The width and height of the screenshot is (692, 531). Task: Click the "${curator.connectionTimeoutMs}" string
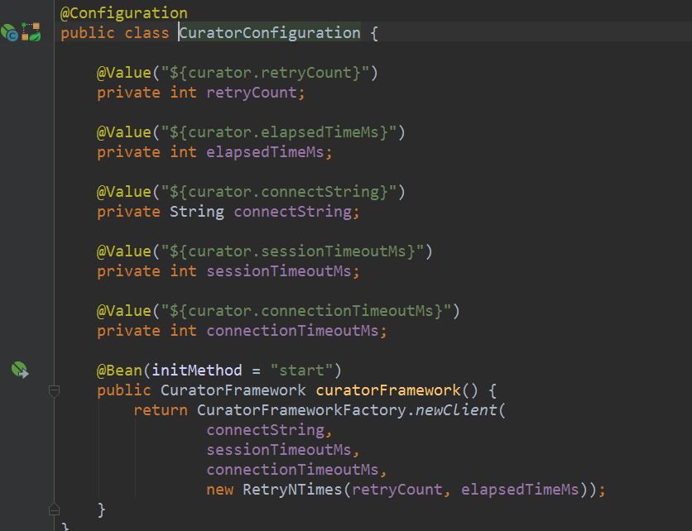pos(306,311)
